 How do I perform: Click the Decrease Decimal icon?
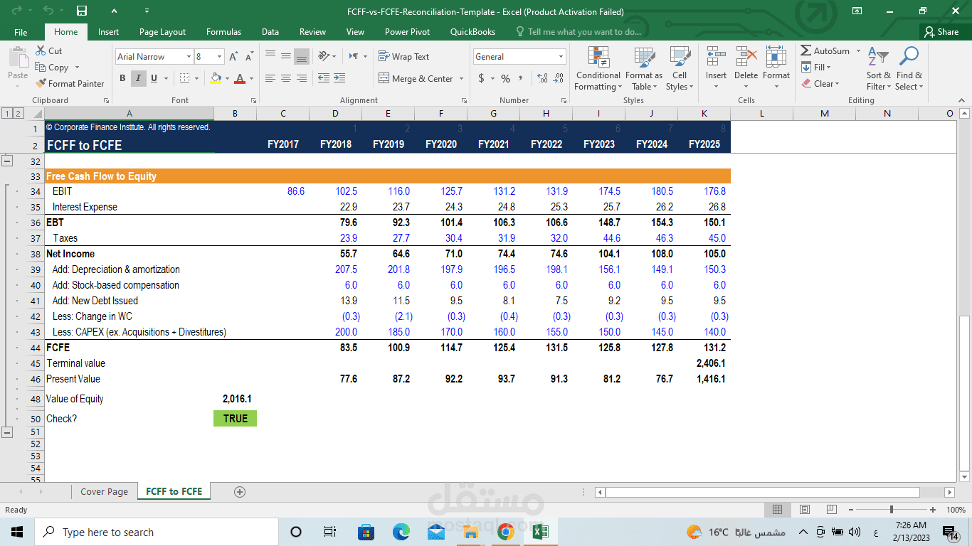pyautogui.click(x=559, y=78)
